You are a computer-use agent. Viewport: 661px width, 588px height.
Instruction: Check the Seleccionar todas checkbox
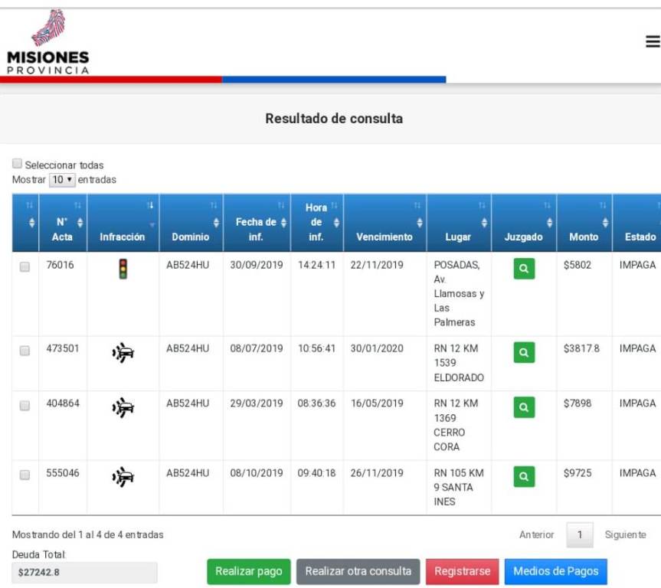(x=17, y=164)
